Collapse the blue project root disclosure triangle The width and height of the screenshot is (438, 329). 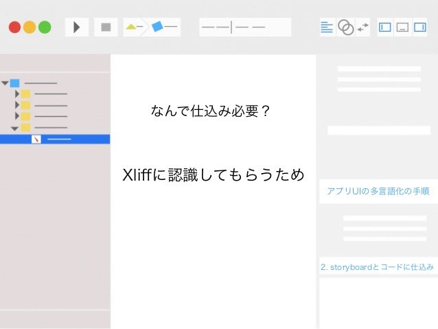click(5, 83)
